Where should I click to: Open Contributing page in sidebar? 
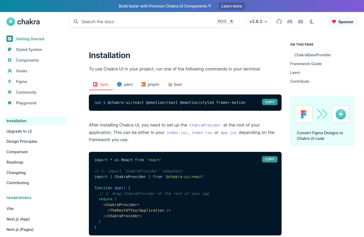(18, 183)
